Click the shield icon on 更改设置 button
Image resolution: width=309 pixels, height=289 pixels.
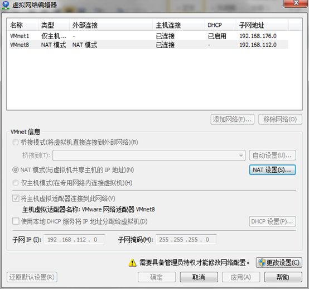click(x=262, y=263)
